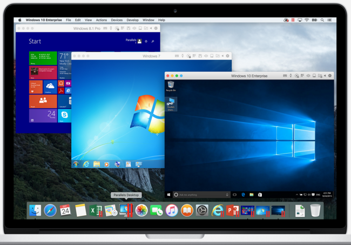Switch to Windows 7 VM thumbnail in Dock
The height and width of the screenshot is (245, 351).
[263, 211]
